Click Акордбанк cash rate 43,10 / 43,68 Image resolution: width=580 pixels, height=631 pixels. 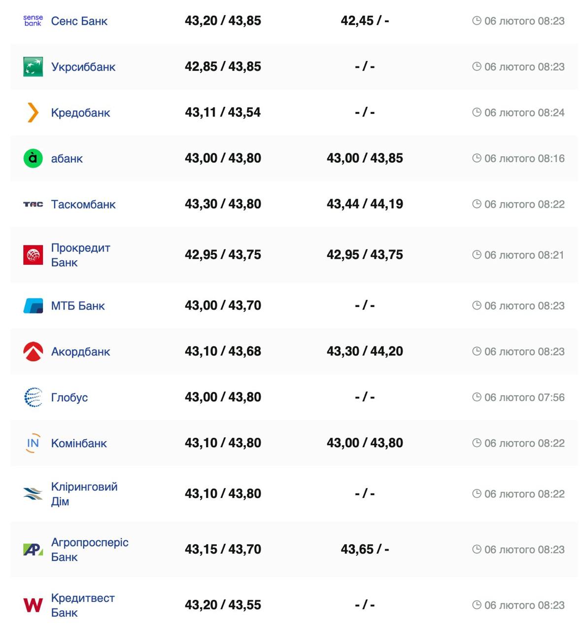[223, 351]
